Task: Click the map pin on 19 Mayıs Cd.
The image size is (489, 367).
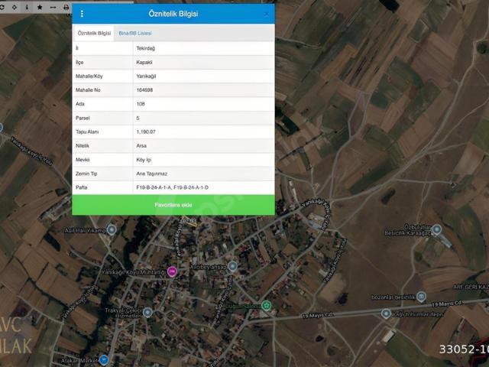Action: coord(386,313)
